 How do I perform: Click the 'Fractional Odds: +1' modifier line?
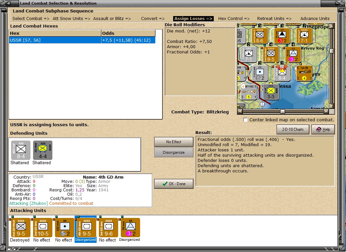(188, 52)
